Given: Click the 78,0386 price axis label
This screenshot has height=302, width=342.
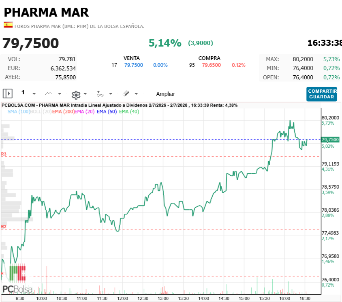Looking at the screenshot, I should click(330, 210).
